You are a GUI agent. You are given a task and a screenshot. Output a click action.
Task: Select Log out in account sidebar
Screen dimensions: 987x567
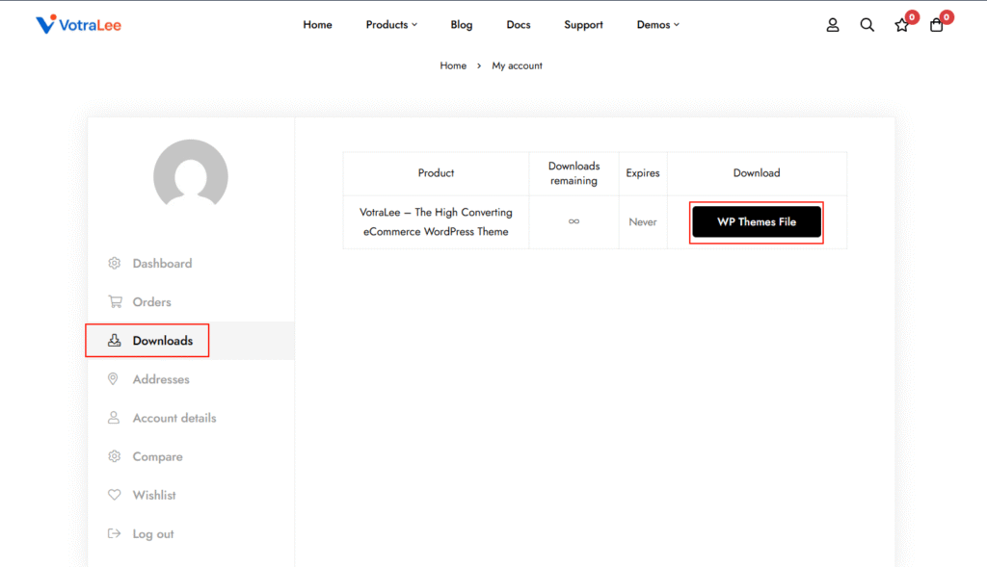(153, 534)
